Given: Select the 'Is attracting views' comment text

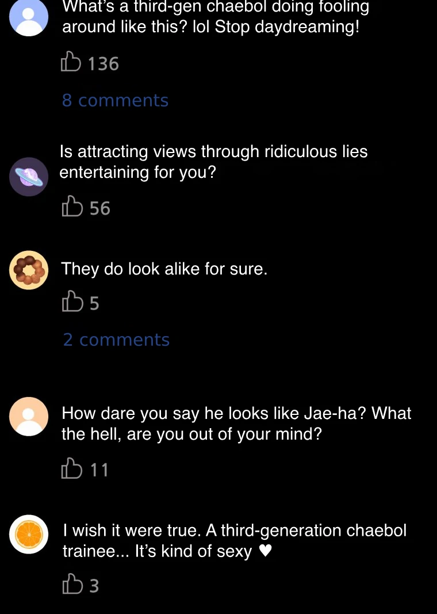Looking at the screenshot, I should (213, 162).
